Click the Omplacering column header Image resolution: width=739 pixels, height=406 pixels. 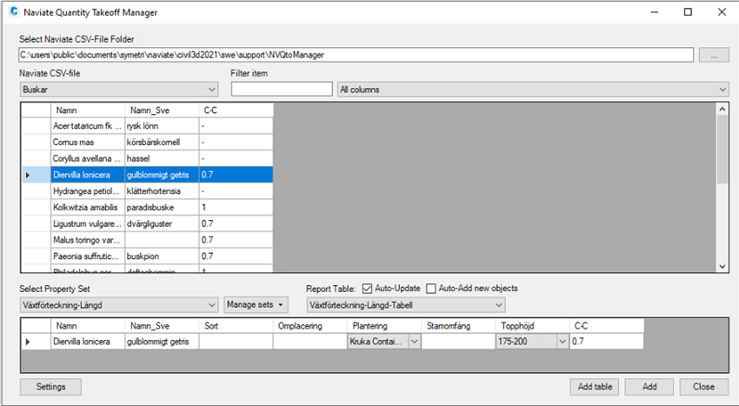tap(310, 326)
